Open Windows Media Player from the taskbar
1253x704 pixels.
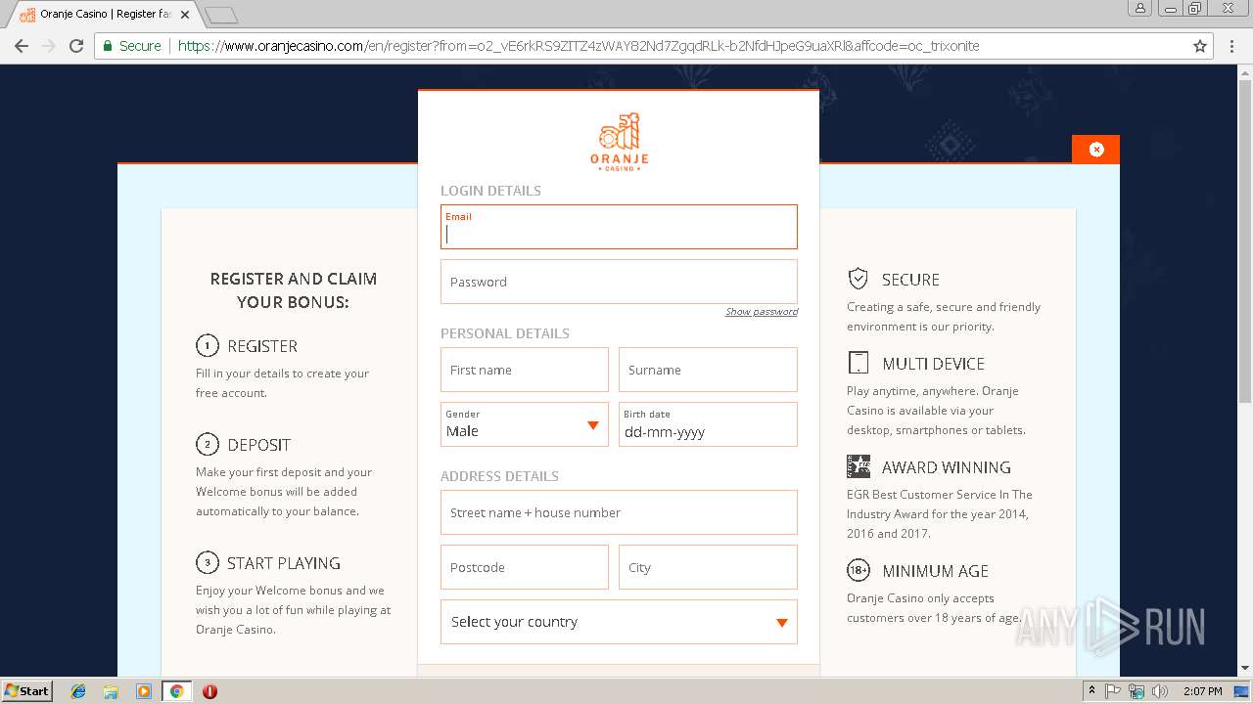144,691
